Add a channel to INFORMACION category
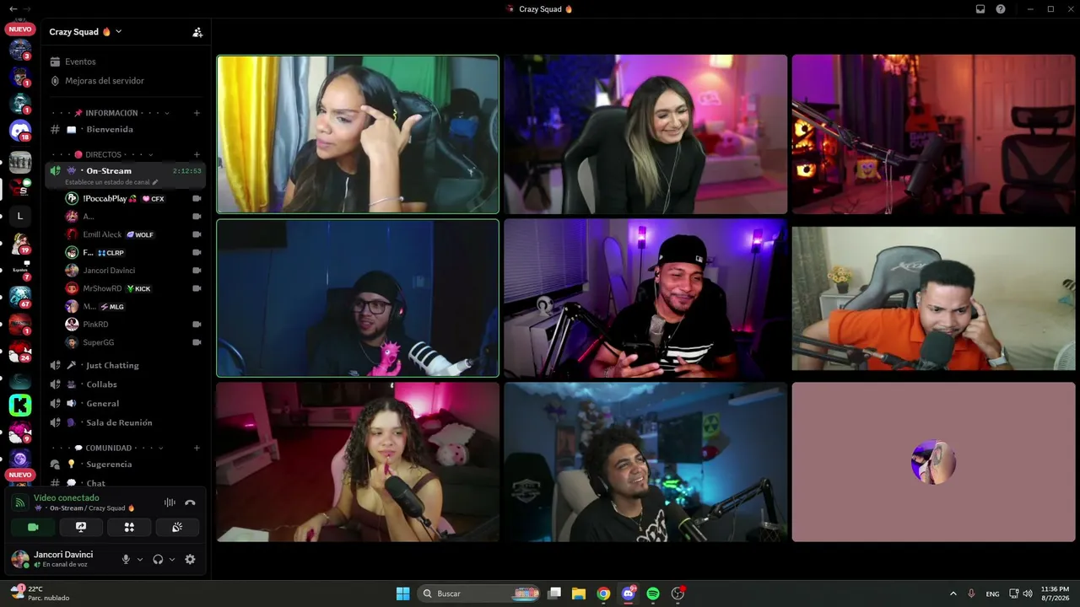This screenshot has height=607, width=1080. pos(197,113)
